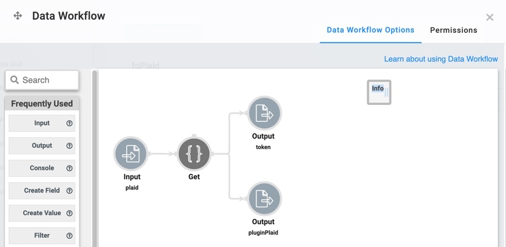Open the Info box on canvas
Image resolution: width=506 pixels, height=247 pixels.
pos(379,92)
